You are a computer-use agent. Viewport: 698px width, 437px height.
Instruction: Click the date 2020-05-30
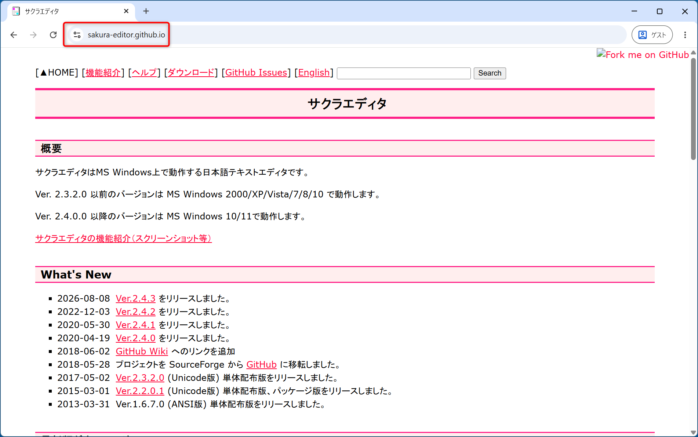click(84, 325)
